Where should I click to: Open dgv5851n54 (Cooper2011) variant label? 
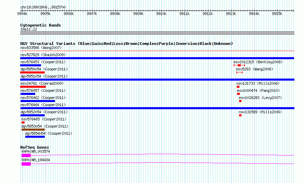[x=44, y=76]
